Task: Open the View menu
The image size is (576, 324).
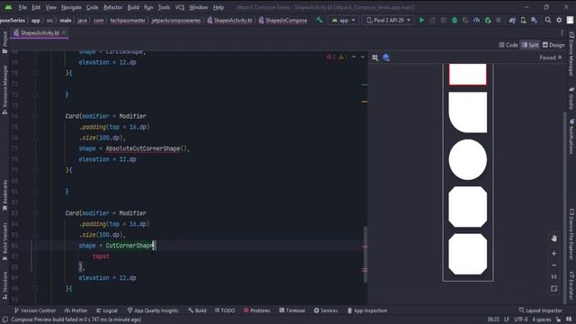Action: pos(50,7)
